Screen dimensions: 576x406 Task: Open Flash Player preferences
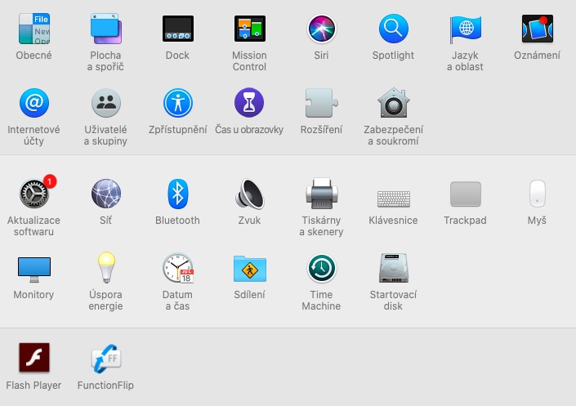[x=34, y=358]
